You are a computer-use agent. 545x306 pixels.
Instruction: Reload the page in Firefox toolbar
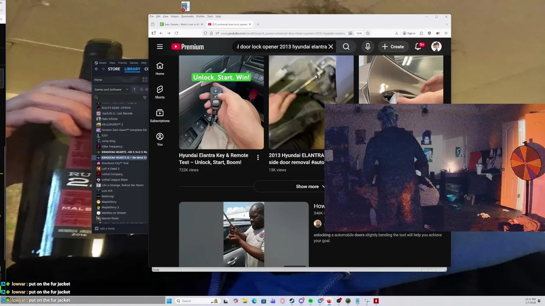tap(176, 33)
